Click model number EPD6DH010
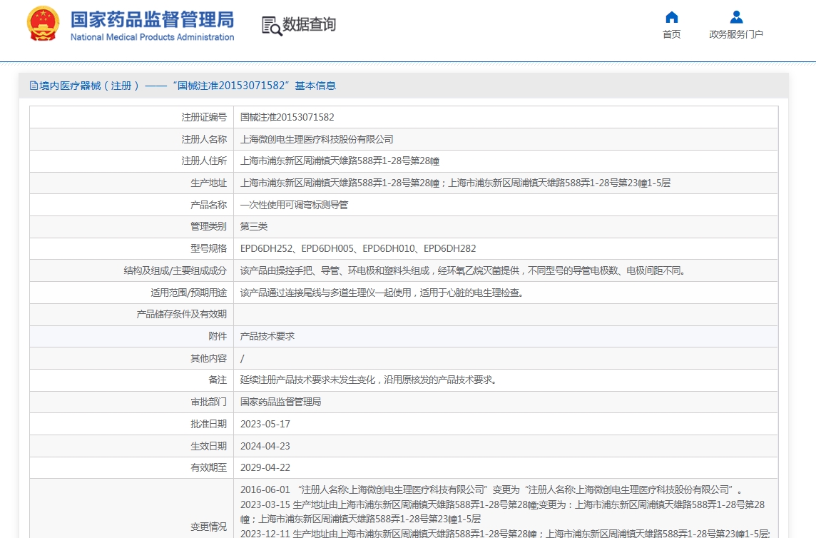Image resolution: width=816 pixels, height=538 pixels. (x=389, y=248)
